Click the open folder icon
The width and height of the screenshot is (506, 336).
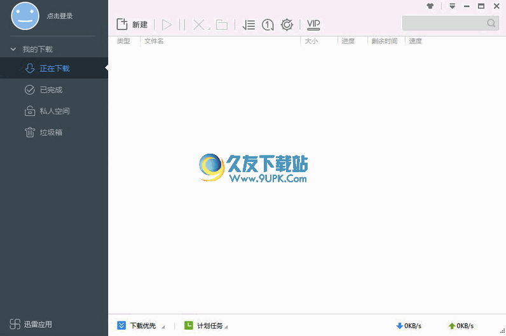pos(222,25)
